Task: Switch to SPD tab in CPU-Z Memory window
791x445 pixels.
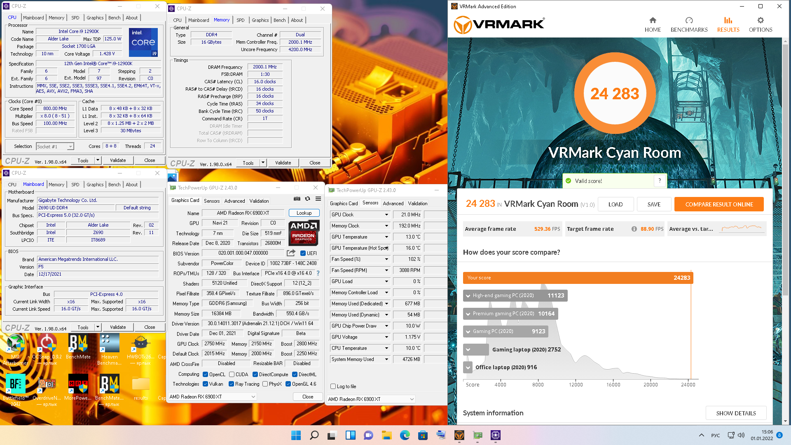Action: point(240,20)
